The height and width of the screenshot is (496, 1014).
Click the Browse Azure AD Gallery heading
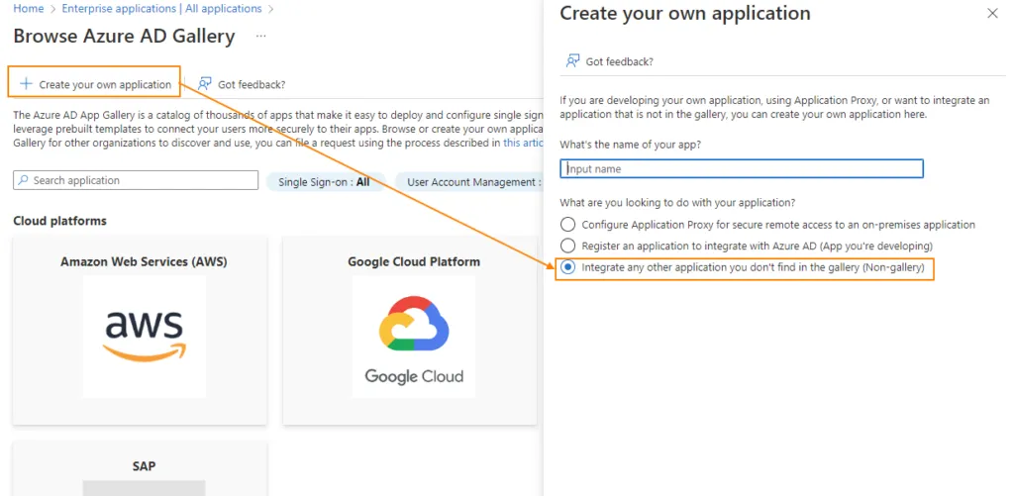[124, 36]
